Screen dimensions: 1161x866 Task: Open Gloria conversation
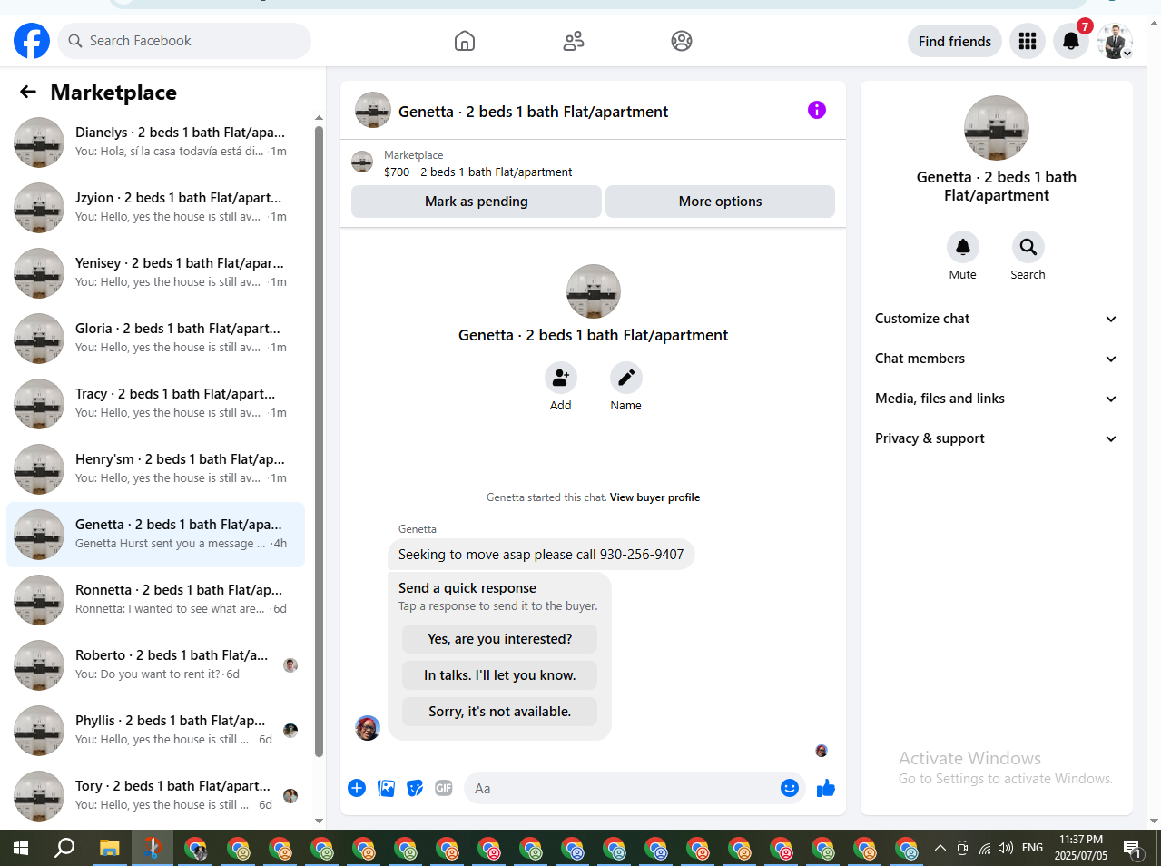coord(155,339)
